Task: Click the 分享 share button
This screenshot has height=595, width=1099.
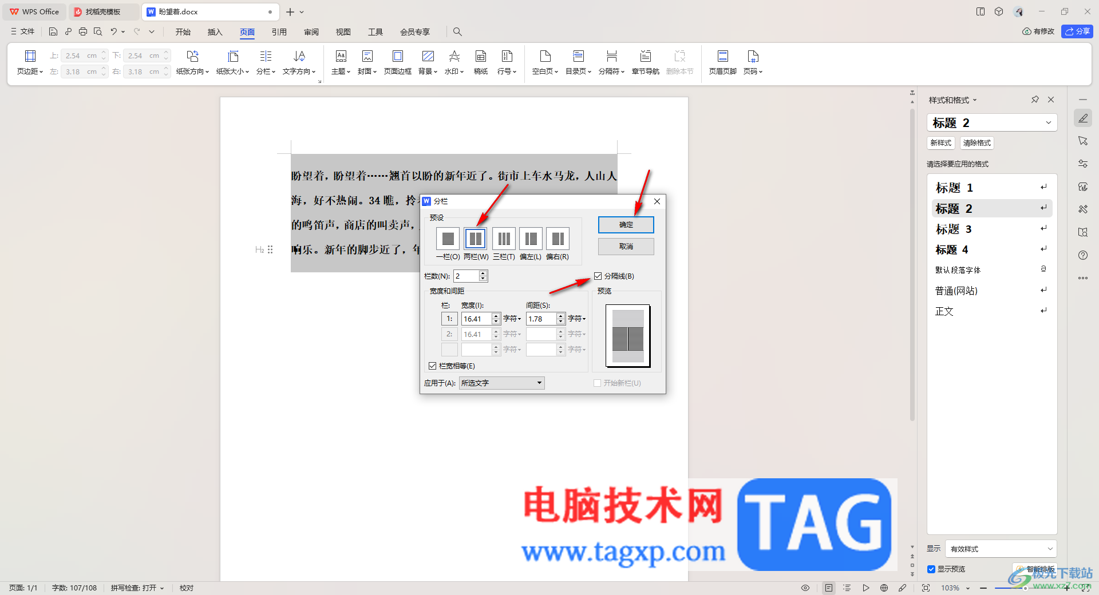Action: tap(1077, 31)
